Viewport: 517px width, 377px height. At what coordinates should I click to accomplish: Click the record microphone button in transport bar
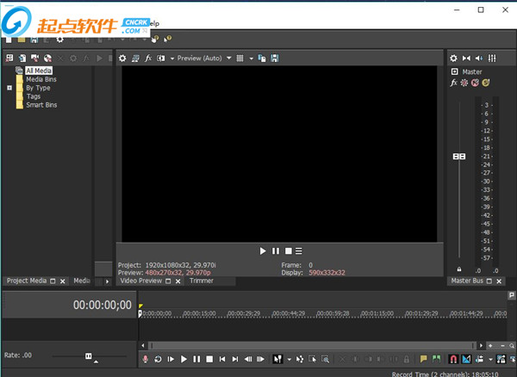click(x=146, y=359)
